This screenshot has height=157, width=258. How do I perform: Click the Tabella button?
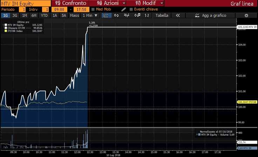point(162,15)
